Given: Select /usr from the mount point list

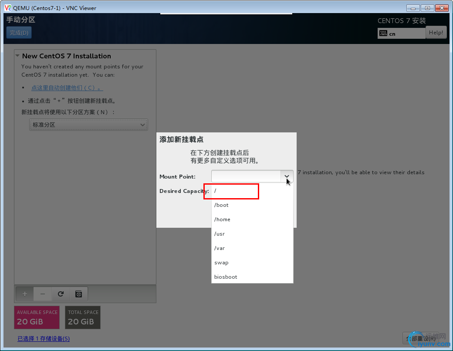Looking at the screenshot, I should (x=252, y=234).
